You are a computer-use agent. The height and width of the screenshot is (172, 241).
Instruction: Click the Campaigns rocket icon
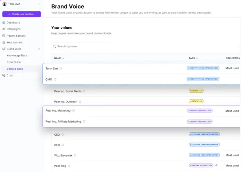4,29
